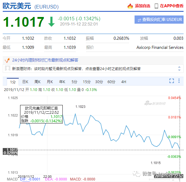Switch to the 日K tab
This screenshot has height=182, width=186.
(25, 82)
